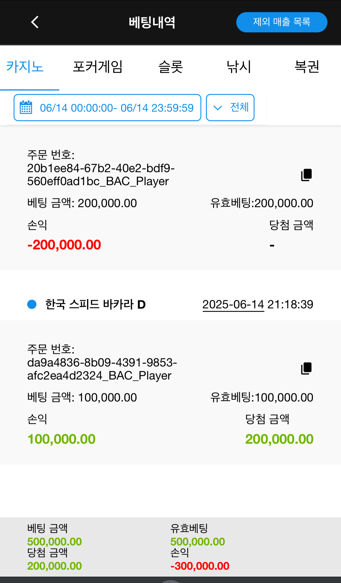Switch to the 카지노 tab
The width and height of the screenshot is (341, 583).
[x=25, y=67]
